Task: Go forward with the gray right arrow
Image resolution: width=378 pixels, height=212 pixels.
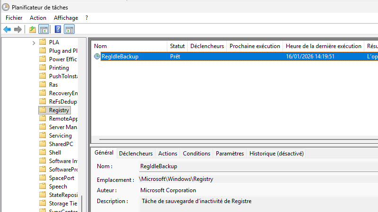Action: (18, 30)
